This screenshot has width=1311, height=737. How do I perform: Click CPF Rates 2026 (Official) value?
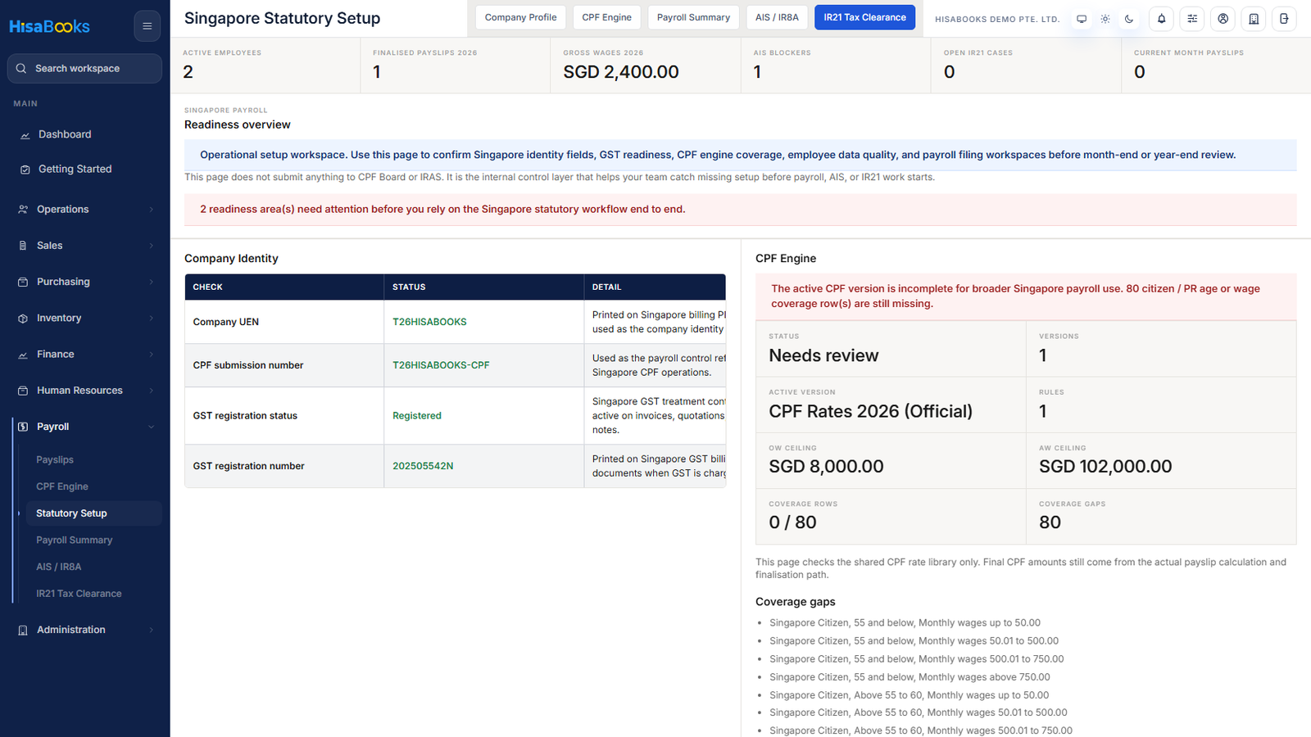870,411
